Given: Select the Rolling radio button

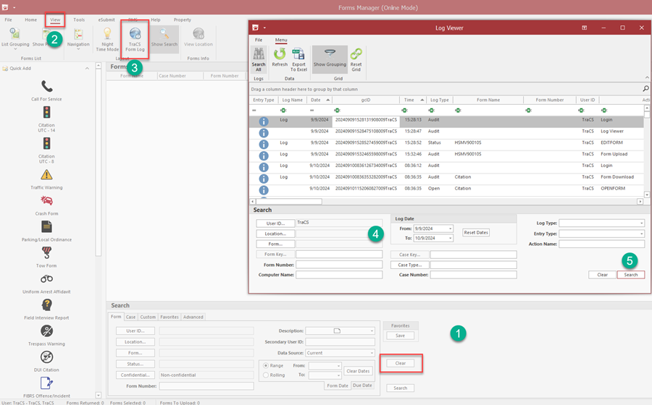Looking at the screenshot, I should (x=265, y=375).
